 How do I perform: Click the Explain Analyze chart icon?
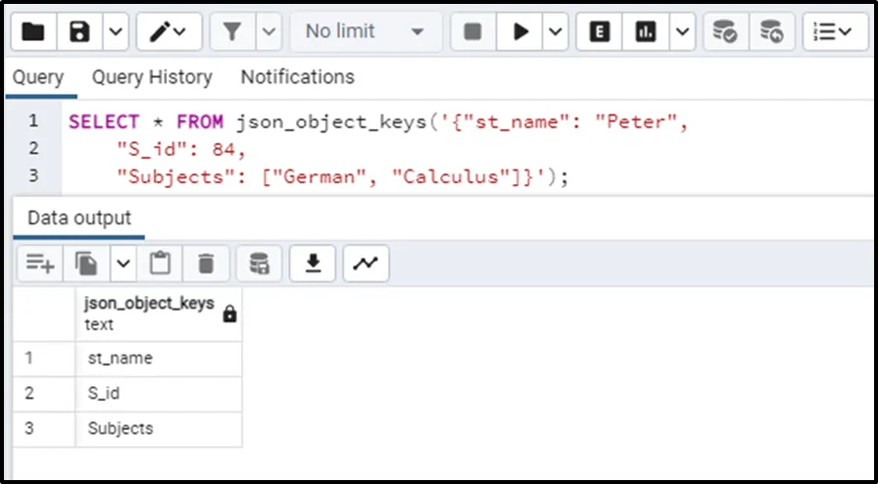pyautogui.click(x=646, y=32)
